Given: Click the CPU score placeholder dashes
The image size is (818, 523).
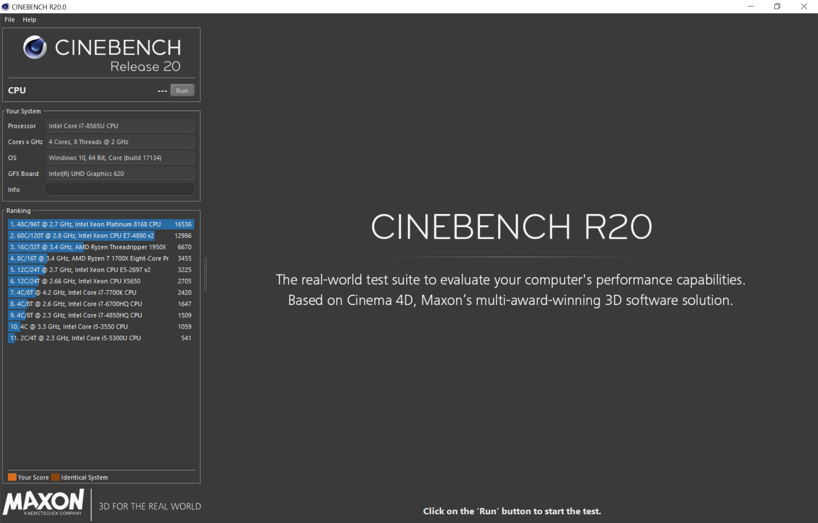Looking at the screenshot, I should click(x=162, y=91).
